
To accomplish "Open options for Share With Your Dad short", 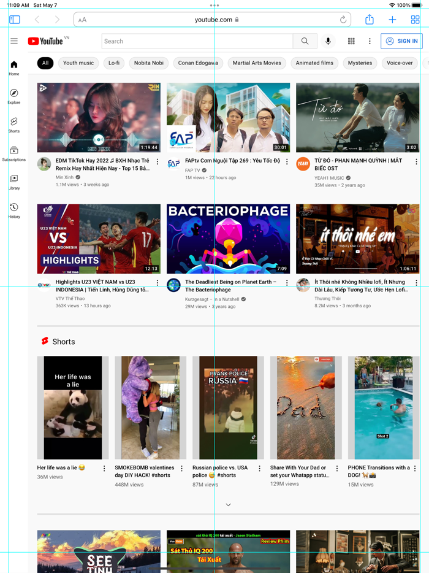I will click(x=337, y=469).
